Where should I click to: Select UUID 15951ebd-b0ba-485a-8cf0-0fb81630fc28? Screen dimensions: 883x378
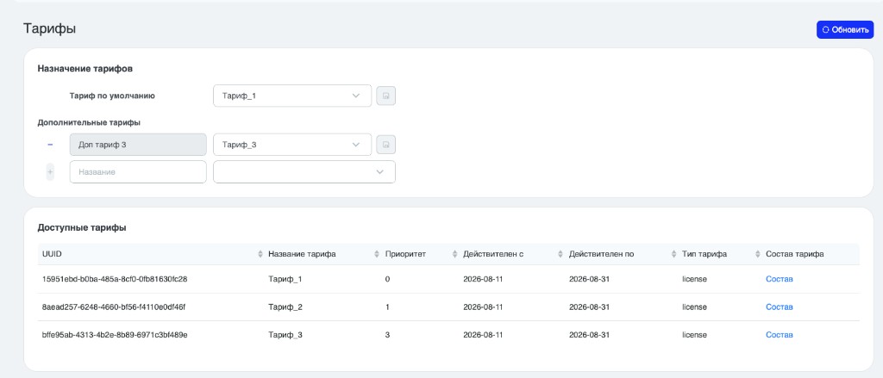pos(115,279)
